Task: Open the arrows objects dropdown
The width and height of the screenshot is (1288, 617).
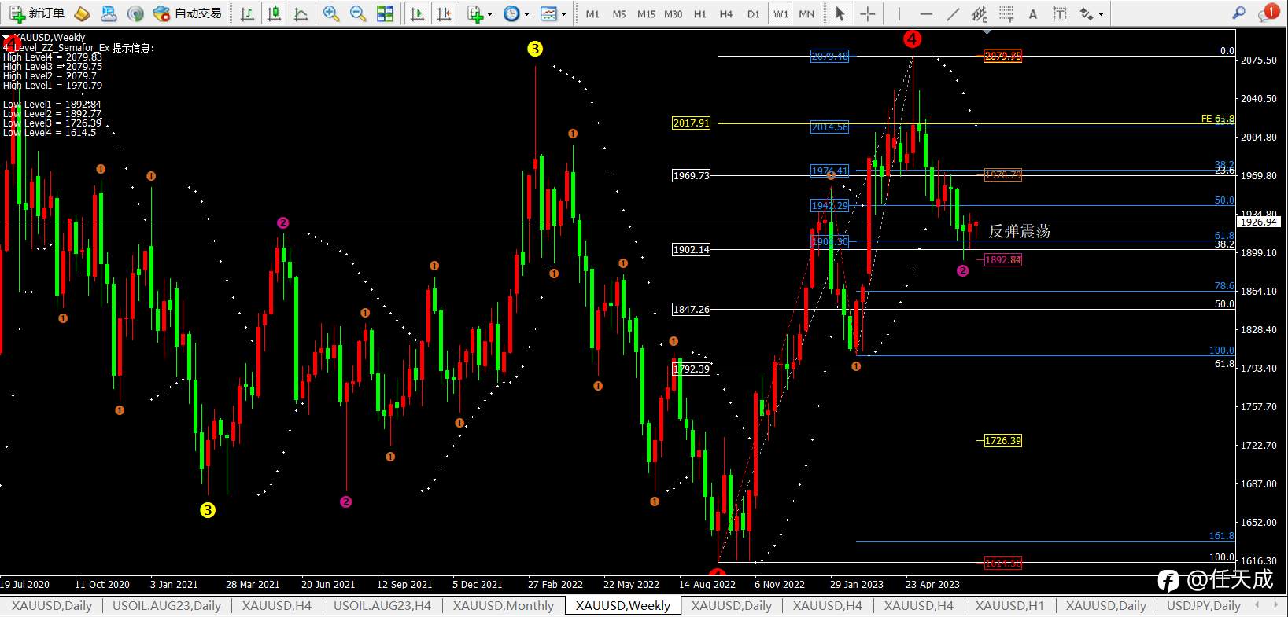Action: (1091, 13)
